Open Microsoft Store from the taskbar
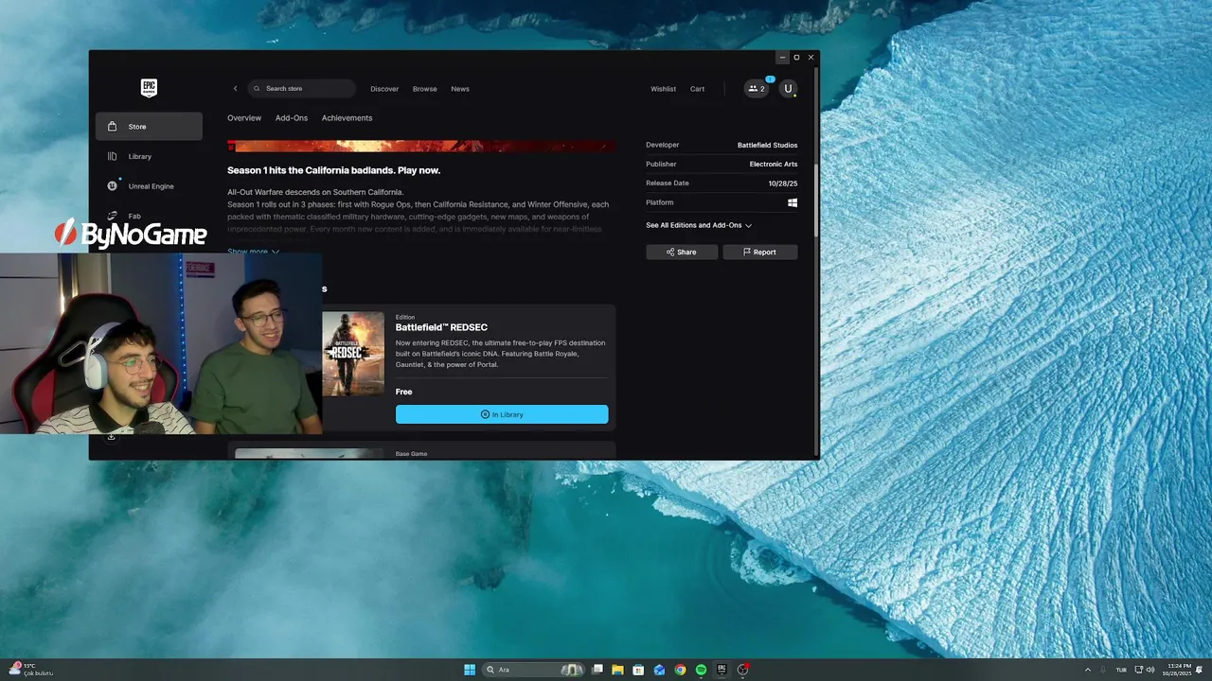Image resolution: width=1212 pixels, height=681 pixels. pos(638,670)
